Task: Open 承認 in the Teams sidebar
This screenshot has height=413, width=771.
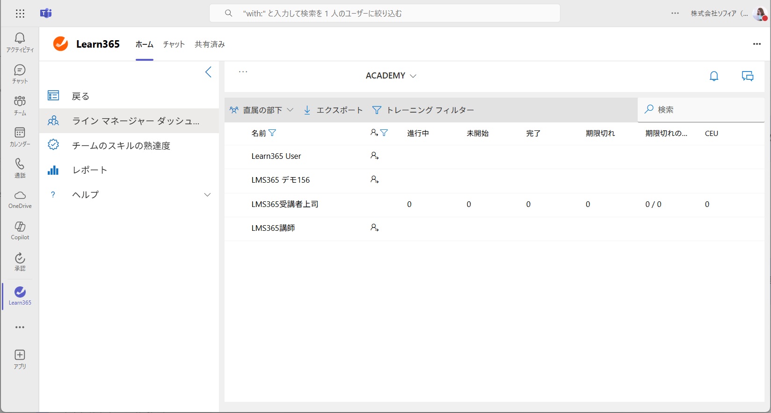Action: point(20,262)
